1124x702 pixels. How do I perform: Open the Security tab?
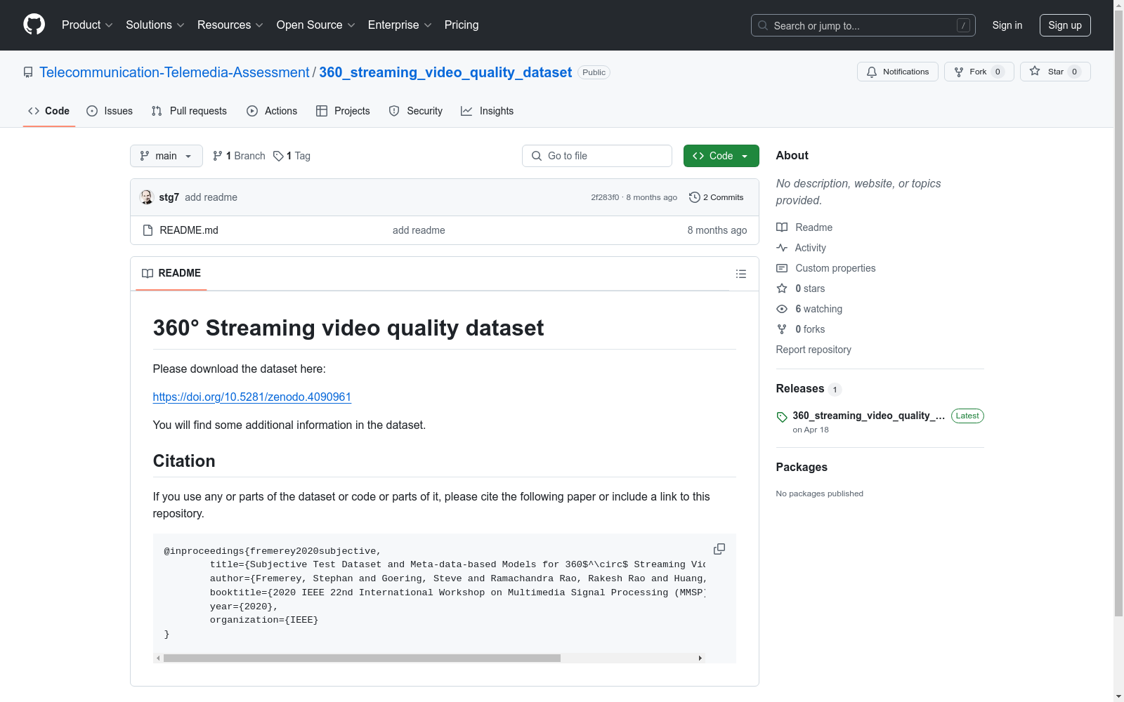(x=416, y=111)
